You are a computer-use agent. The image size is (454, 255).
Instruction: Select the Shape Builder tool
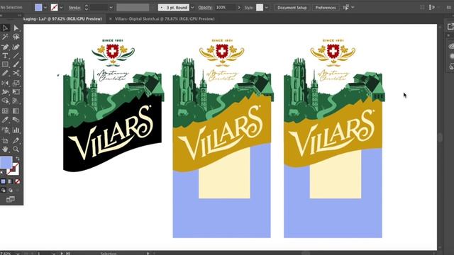[x=5, y=101]
